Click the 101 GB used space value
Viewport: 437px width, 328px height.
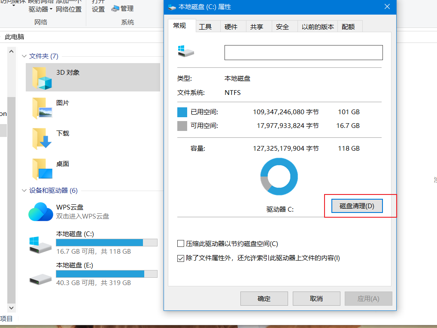[x=349, y=112]
